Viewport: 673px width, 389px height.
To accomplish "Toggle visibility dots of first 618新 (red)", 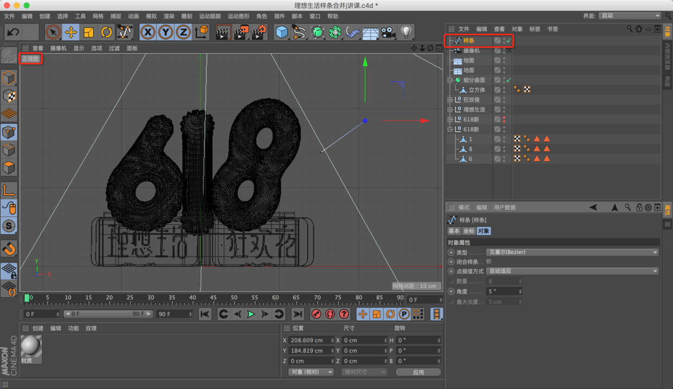I will click(x=504, y=119).
